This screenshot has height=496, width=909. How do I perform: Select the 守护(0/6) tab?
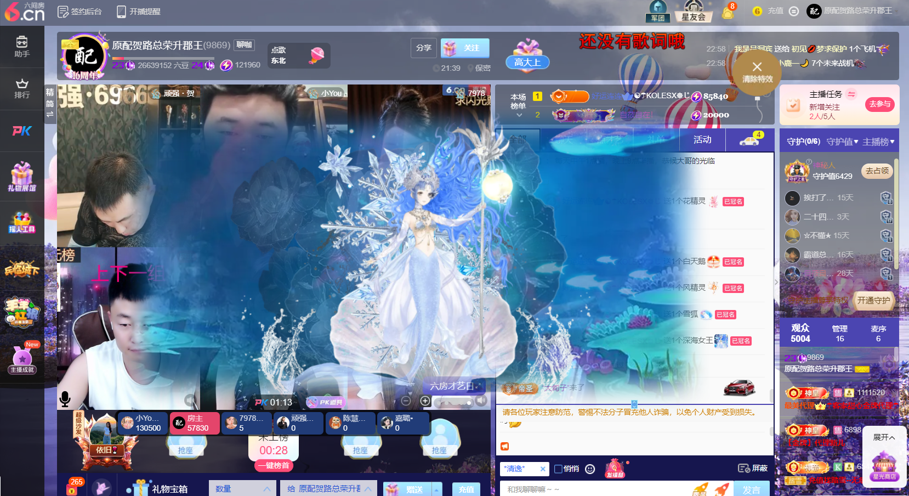click(803, 142)
